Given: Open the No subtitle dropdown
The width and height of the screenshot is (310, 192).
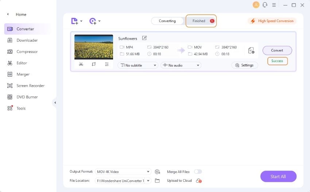Looking at the screenshot, I should pyautogui.click(x=138, y=65).
